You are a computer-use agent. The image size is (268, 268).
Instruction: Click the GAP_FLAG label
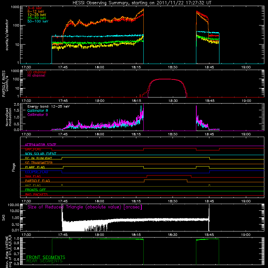tap(33, 149)
